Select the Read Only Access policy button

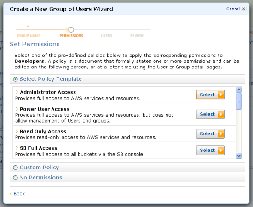click(210, 134)
